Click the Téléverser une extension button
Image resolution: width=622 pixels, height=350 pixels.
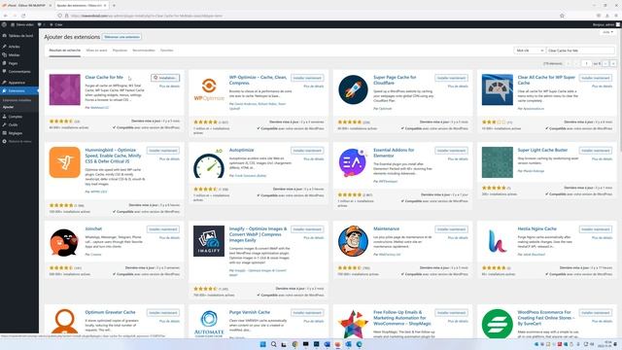pyautogui.click(x=121, y=37)
